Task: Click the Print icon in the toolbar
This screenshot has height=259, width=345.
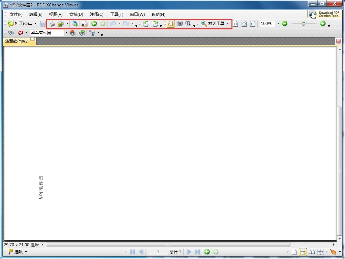Action: 51,24
